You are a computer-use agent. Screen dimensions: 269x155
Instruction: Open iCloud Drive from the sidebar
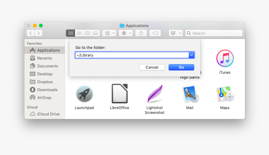coord(45,114)
